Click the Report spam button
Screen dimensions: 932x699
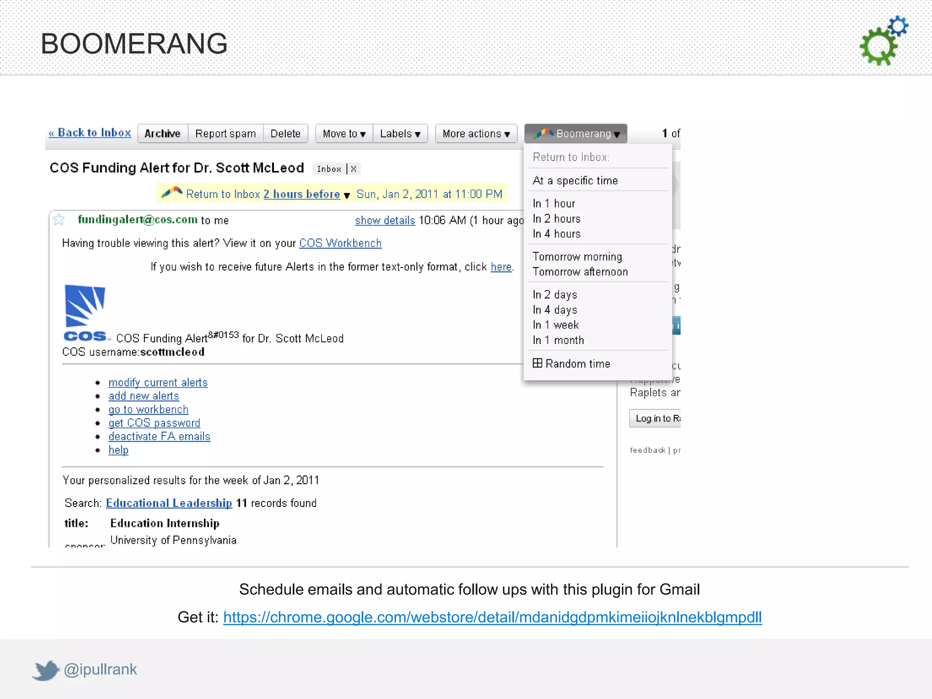point(225,133)
